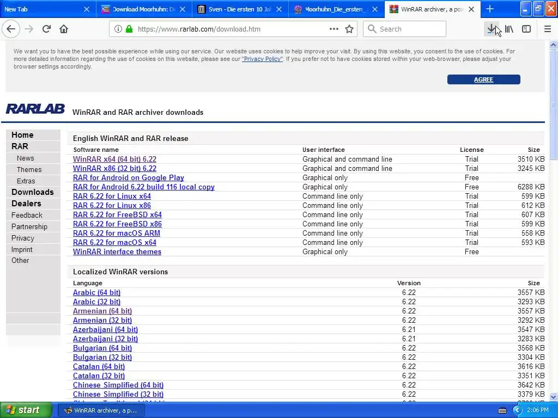Open the Firefox hamburger menu
This screenshot has width=558, height=418.
point(548,29)
